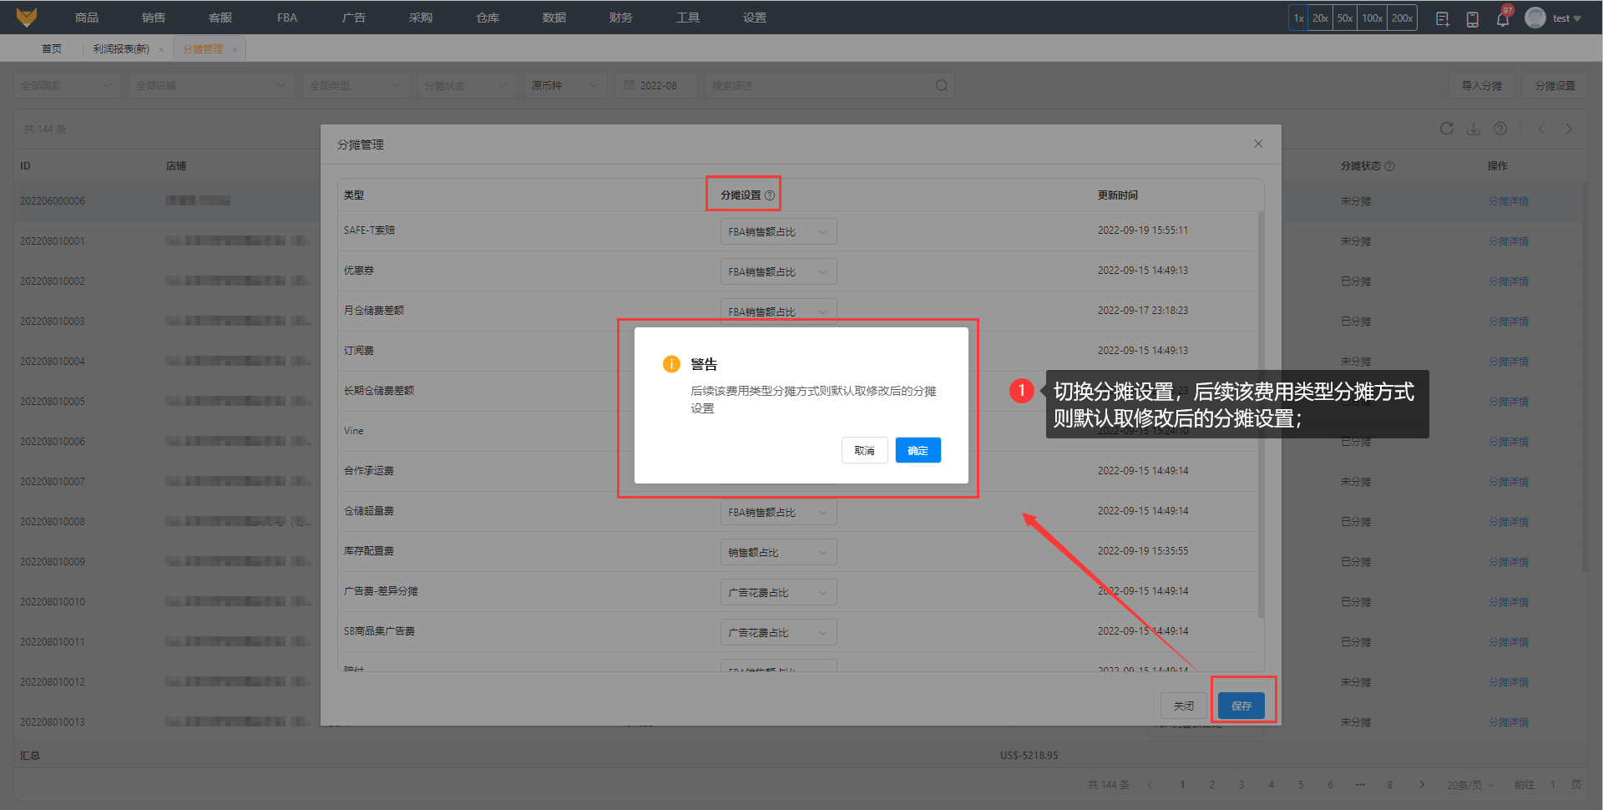Open the 商品 menu

pyautogui.click(x=87, y=18)
